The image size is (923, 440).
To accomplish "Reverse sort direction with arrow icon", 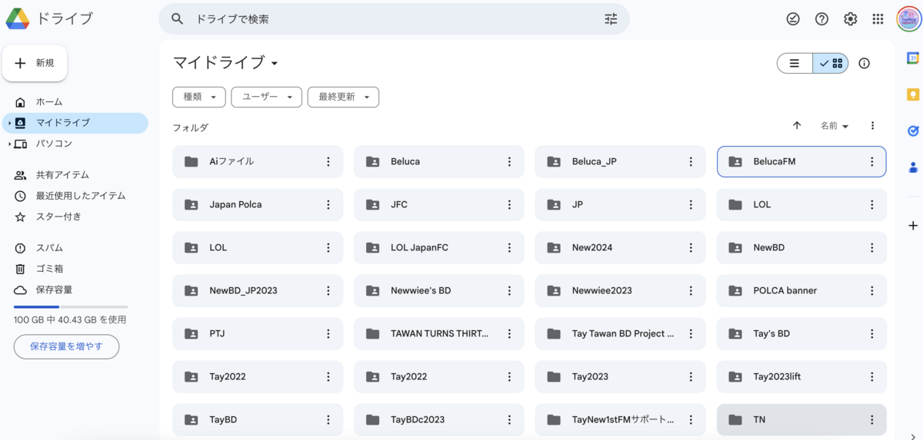I will [797, 126].
